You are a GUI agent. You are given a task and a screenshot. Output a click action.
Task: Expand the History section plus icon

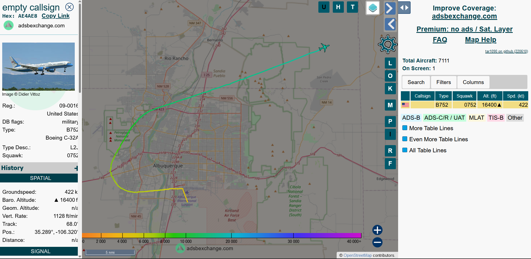pyautogui.click(x=76, y=168)
